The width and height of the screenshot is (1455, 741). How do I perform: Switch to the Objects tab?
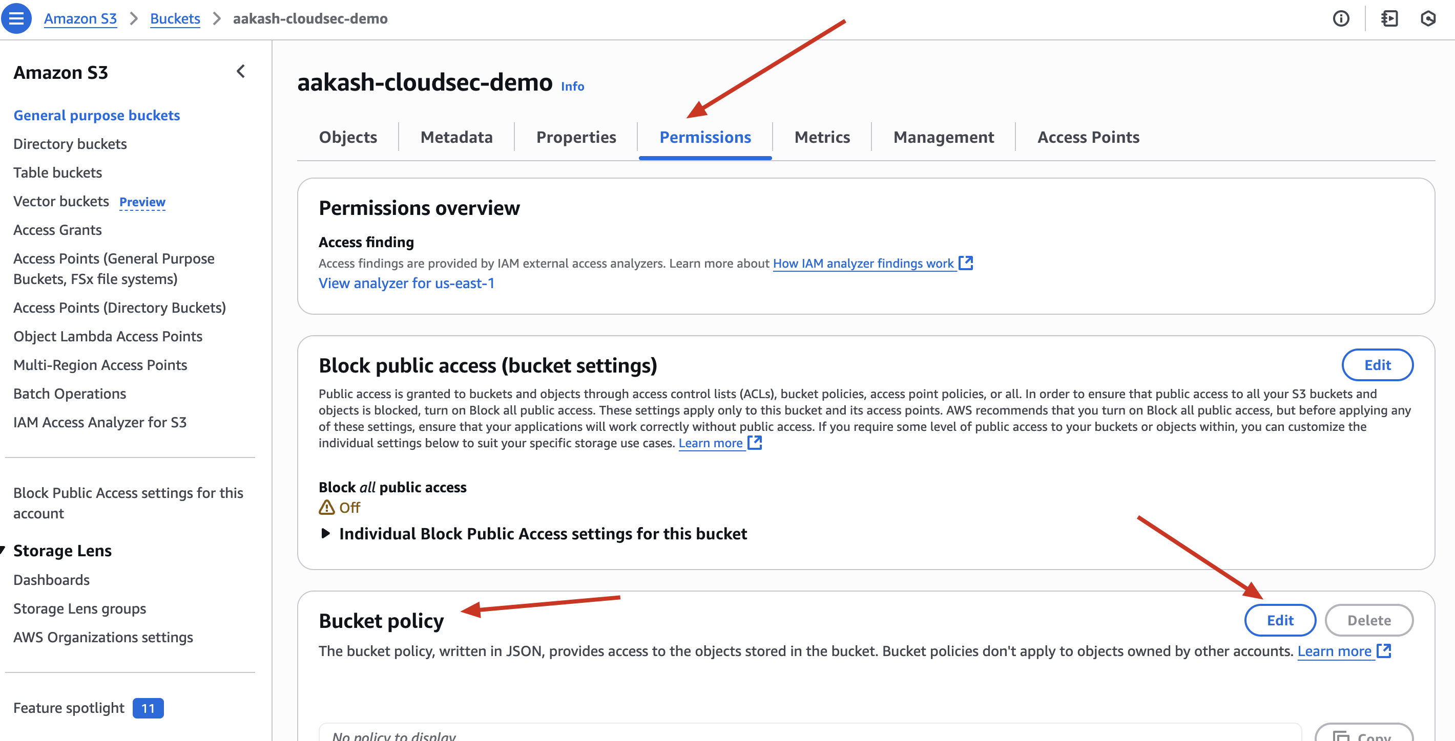[348, 137]
